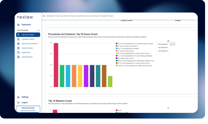The height and width of the screenshot is (124, 208).
Task: Click the Remaining Credit box
Action: coord(28,109)
